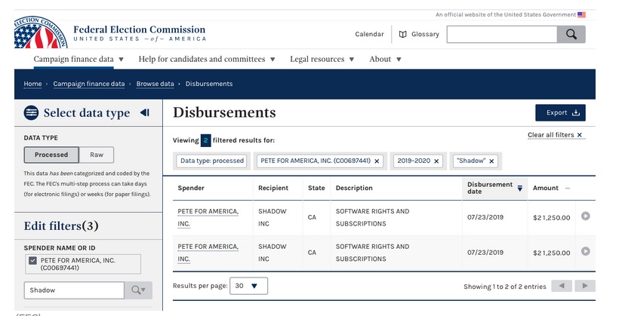The image size is (622, 316).
Task: Collapse the Select data type panel arrow
Action: point(144,112)
